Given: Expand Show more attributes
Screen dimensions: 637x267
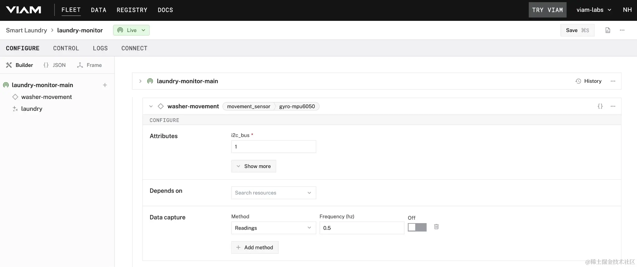Looking at the screenshot, I should pos(254,166).
